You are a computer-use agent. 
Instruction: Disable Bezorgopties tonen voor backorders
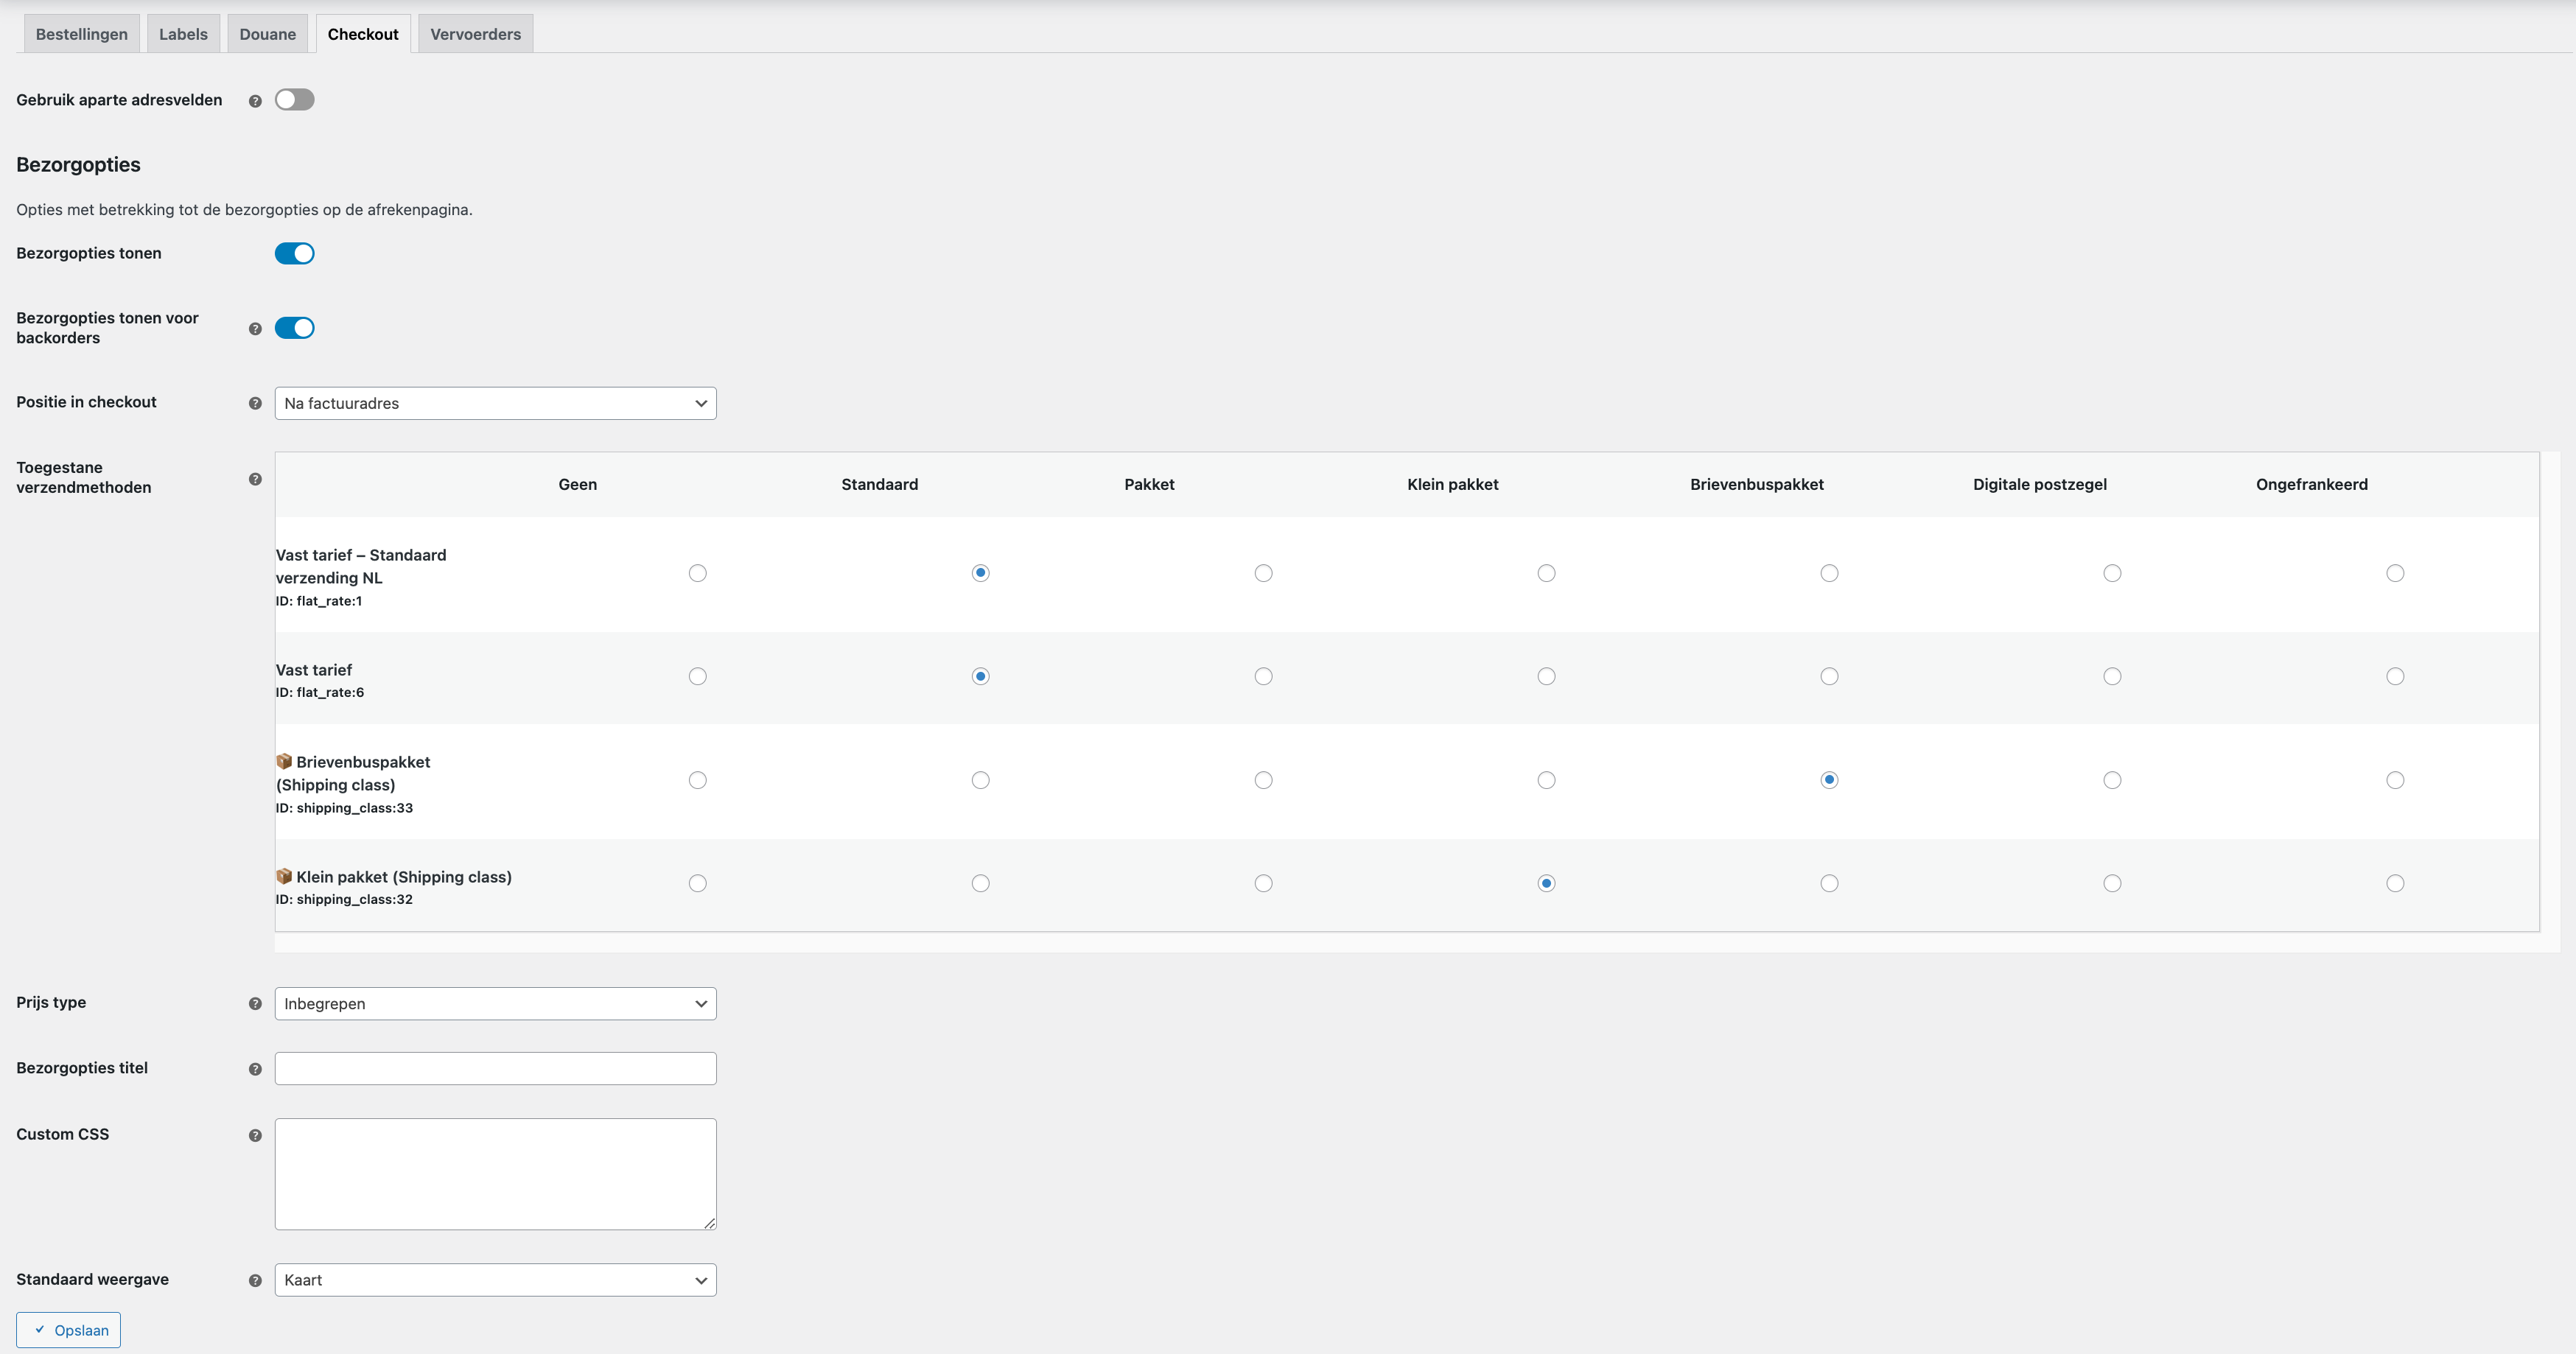[x=294, y=327]
